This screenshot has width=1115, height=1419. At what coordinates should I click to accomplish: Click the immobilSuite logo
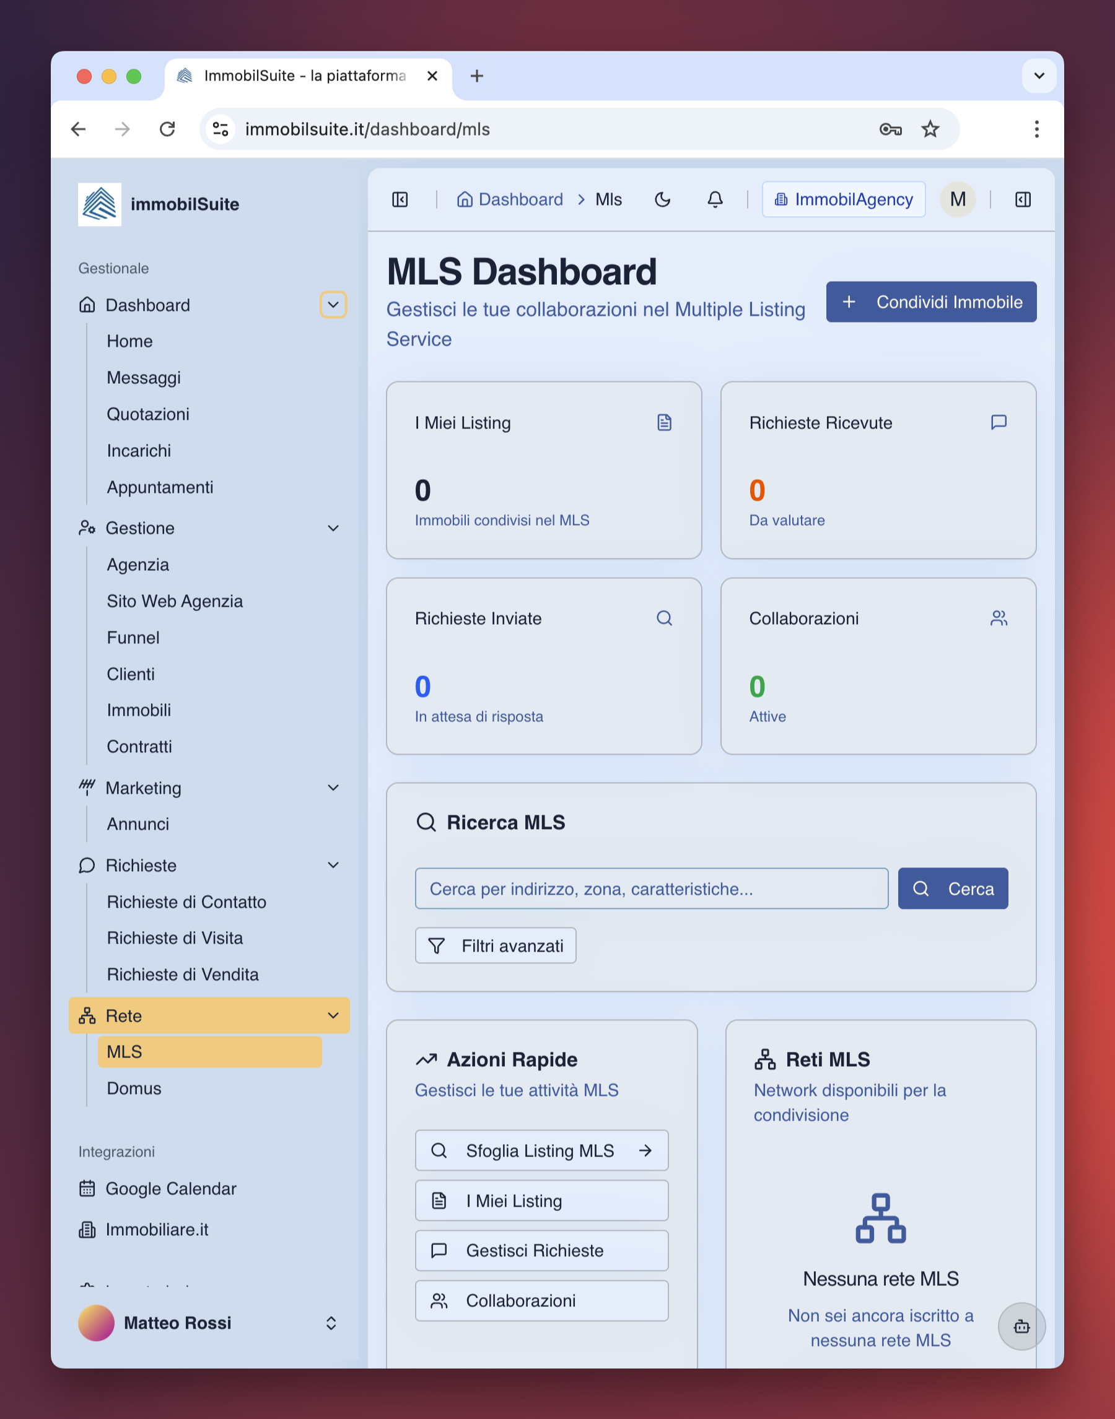tap(99, 204)
